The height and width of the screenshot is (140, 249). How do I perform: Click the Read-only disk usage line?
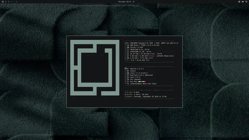(x=151, y=56)
